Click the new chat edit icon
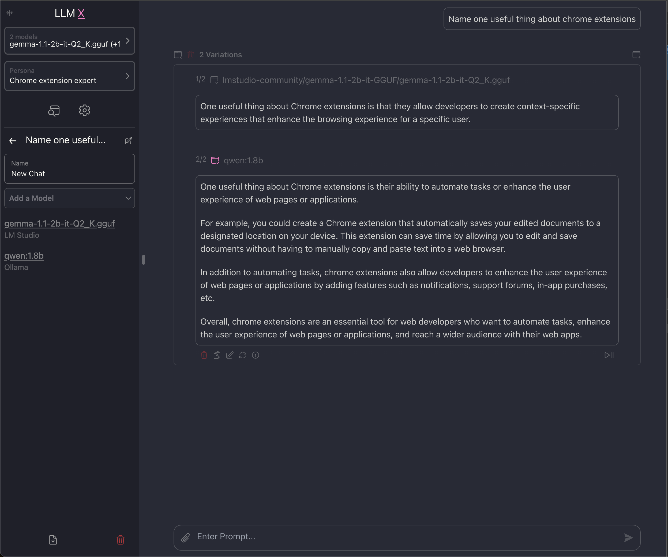 coord(129,141)
